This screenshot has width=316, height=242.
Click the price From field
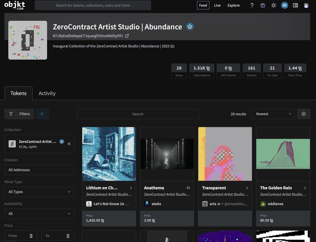click(21, 236)
